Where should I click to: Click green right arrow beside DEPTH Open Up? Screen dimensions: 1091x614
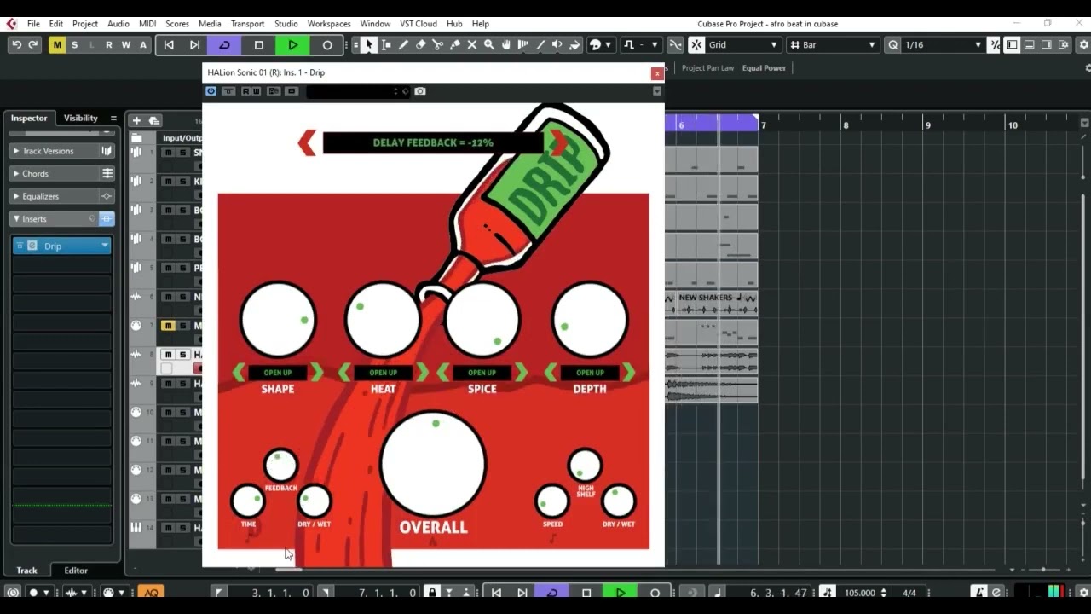coord(628,372)
